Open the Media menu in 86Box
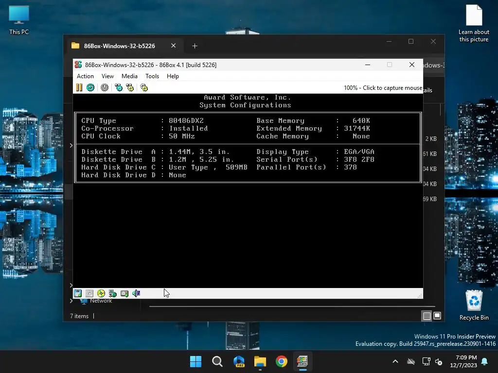The width and height of the screenshot is (498, 373). pos(129,76)
